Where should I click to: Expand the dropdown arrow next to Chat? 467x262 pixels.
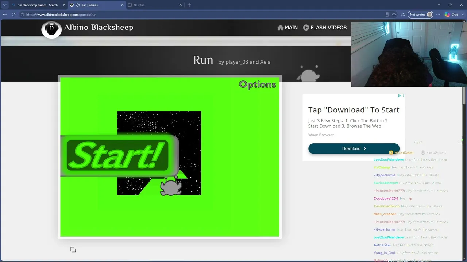coord(463,15)
